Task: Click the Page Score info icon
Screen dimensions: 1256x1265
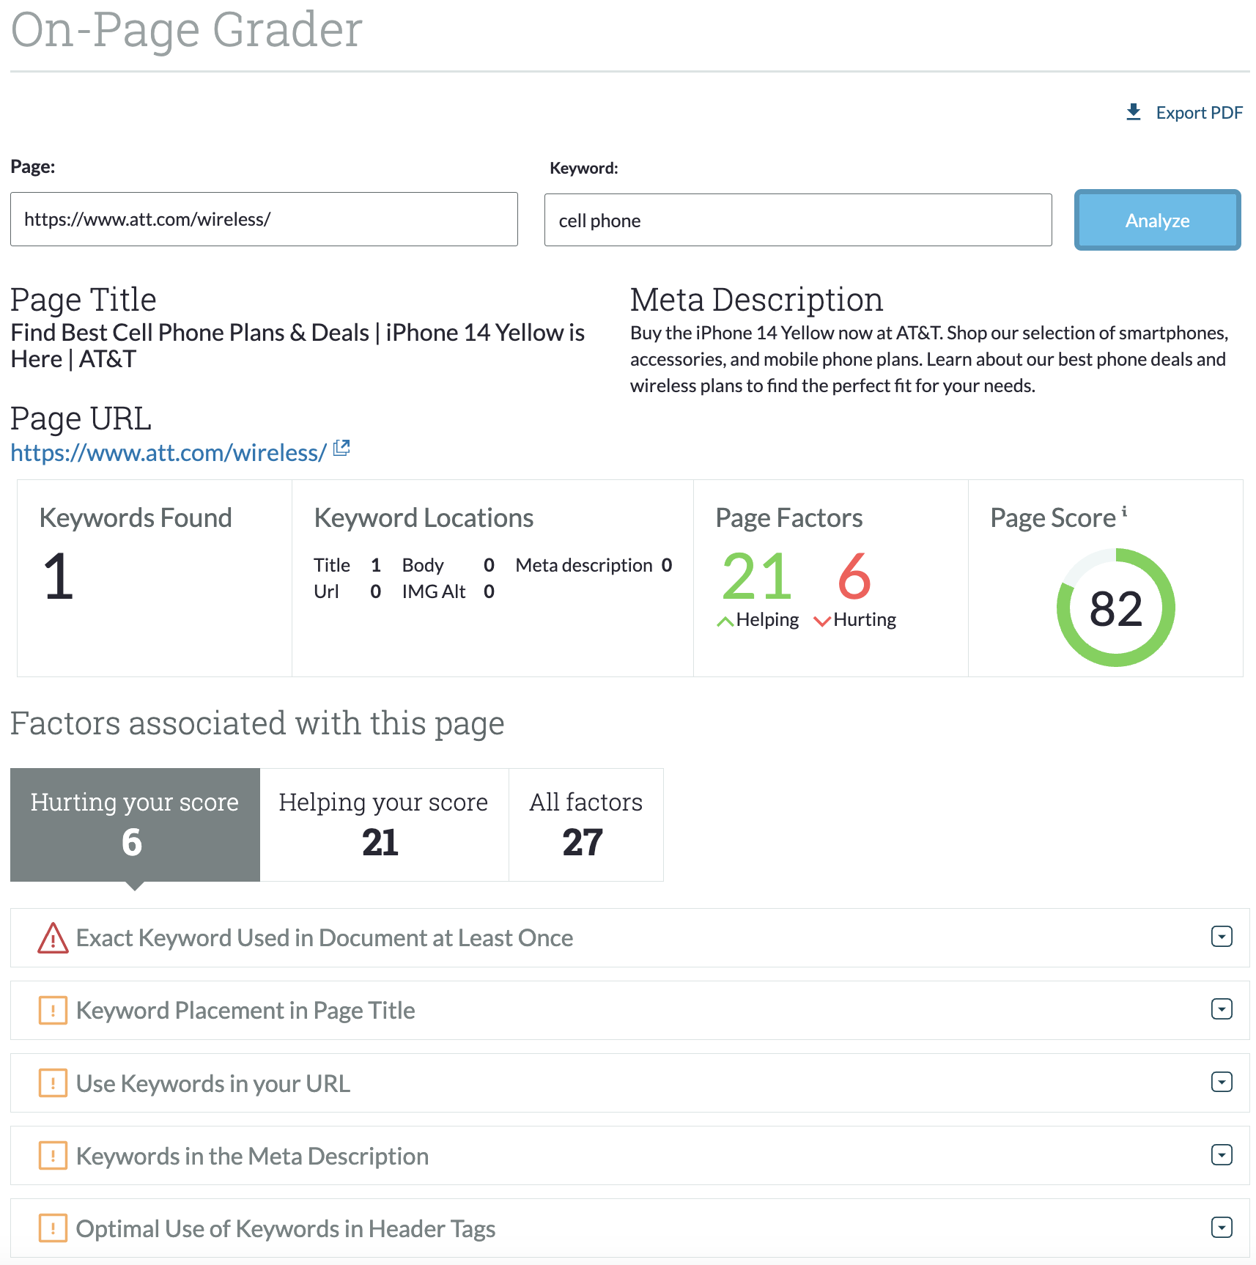Action: click(x=1125, y=510)
